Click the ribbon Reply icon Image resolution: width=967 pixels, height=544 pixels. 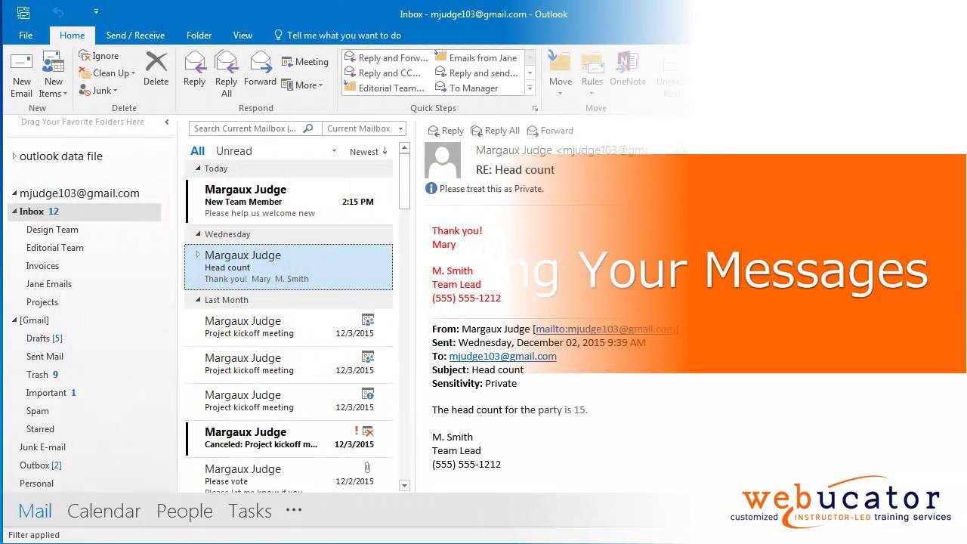pyautogui.click(x=195, y=62)
